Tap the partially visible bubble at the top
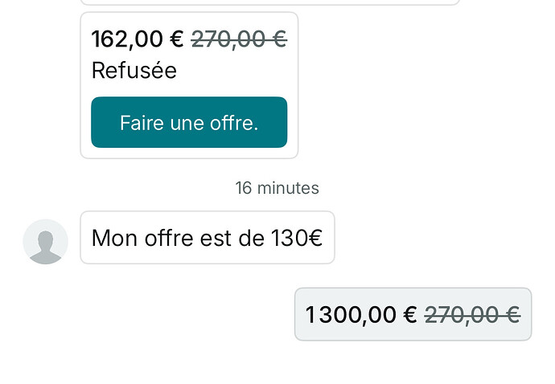This screenshot has width=555, height=384. (x=269, y=2)
